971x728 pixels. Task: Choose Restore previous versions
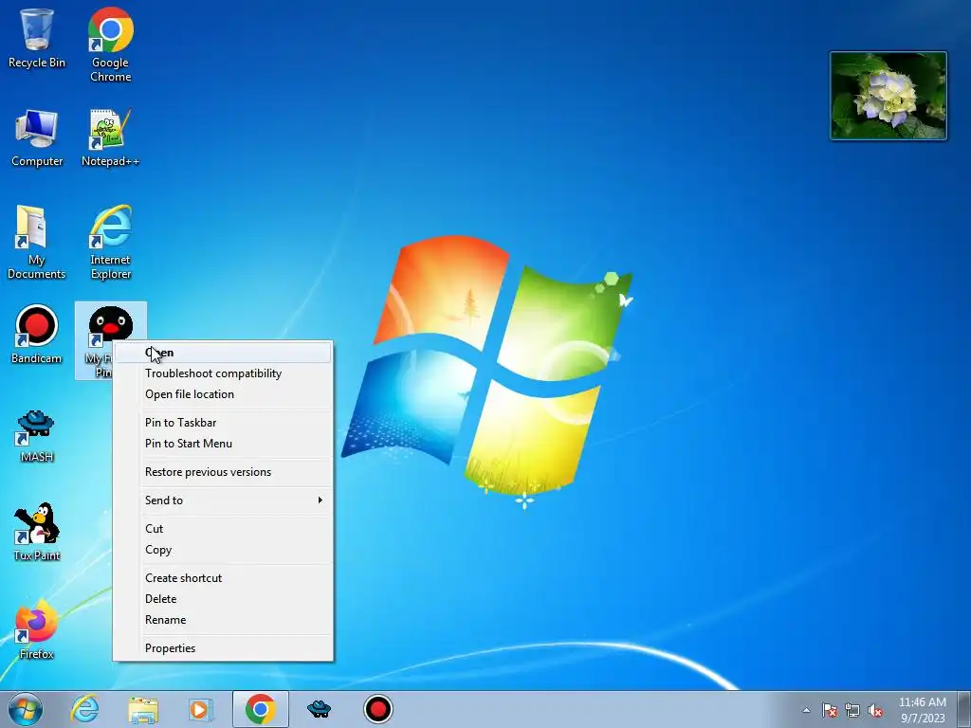coord(224,472)
